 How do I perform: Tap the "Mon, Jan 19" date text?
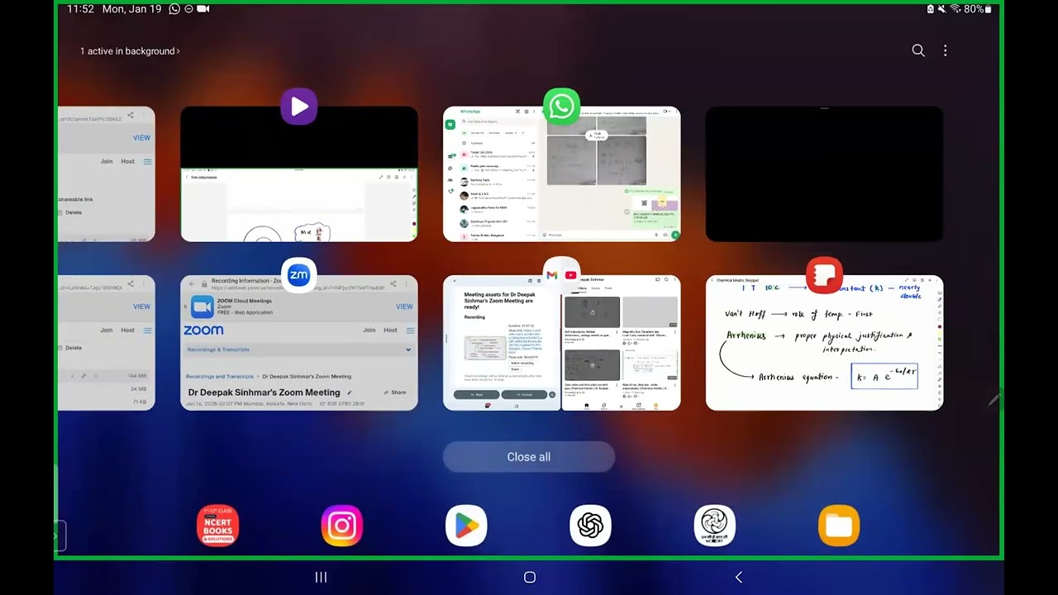pyautogui.click(x=131, y=9)
